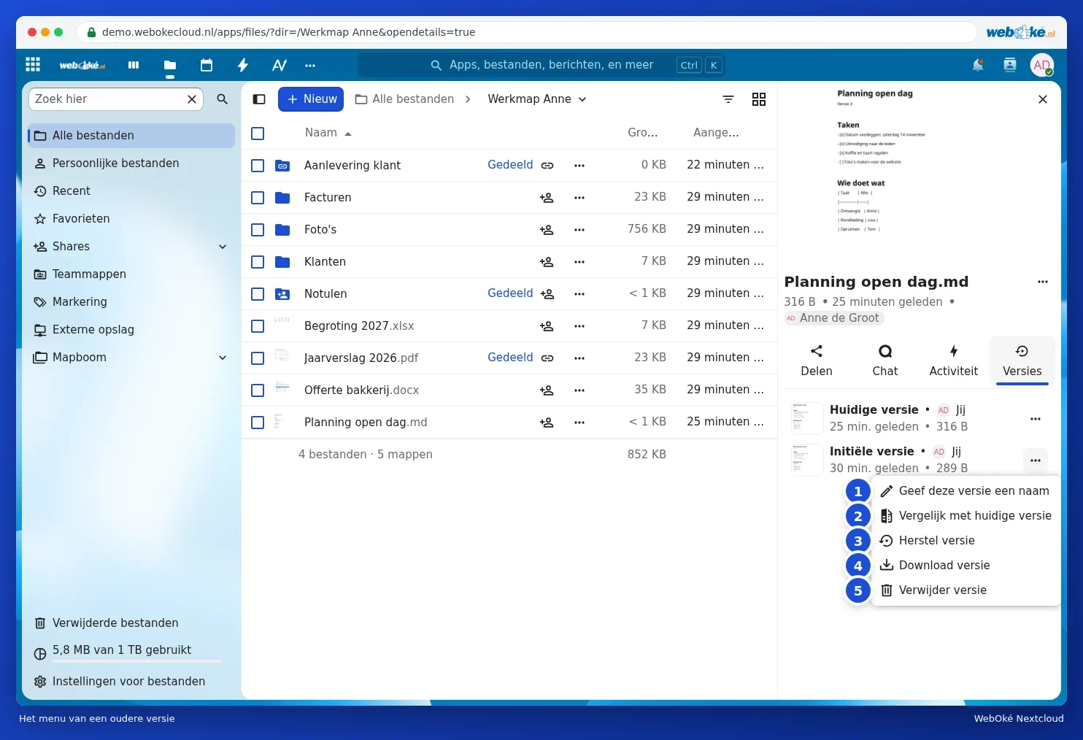Screen dimensions: 1083x740
Task: Open notifications bell icon
Action: point(978,65)
